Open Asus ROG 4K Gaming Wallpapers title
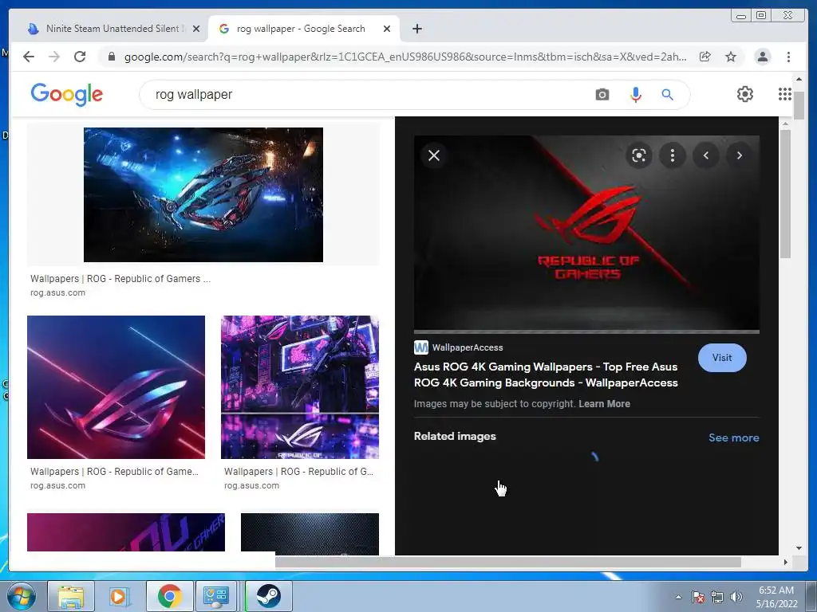Screen dimensions: 817x612 click(x=546, y=375)
